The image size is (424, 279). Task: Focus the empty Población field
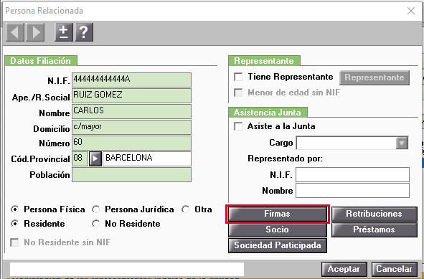point(132,175)
